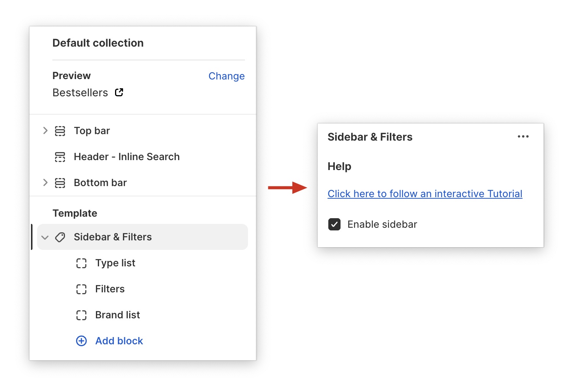
Task: Select the Header - Inline Search section icon
Action: click(x=60, y=157)
